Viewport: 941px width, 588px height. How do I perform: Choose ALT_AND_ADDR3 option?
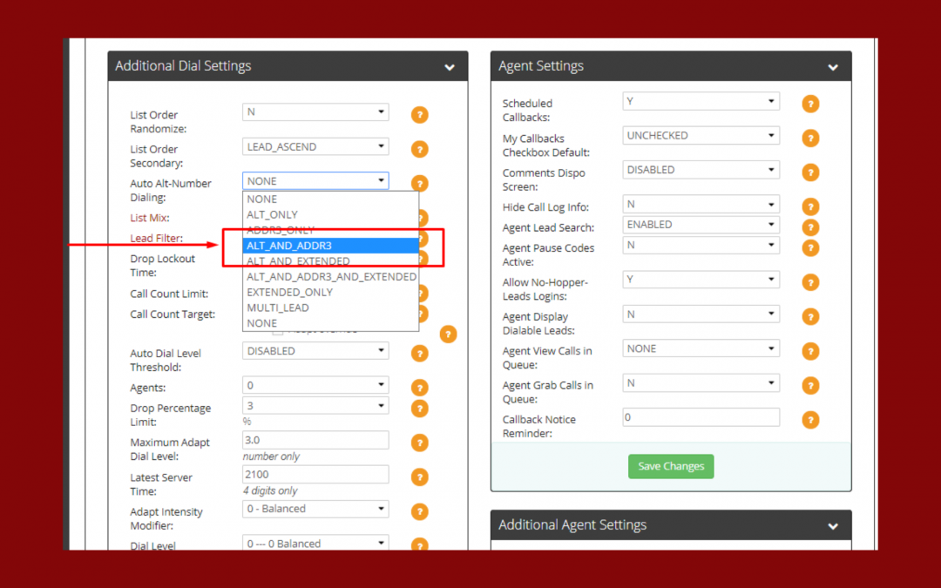331,246
